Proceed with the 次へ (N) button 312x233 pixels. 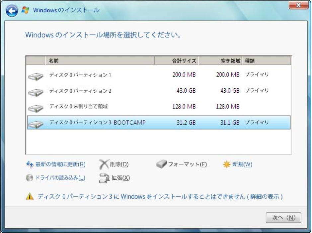coord(283,218)
